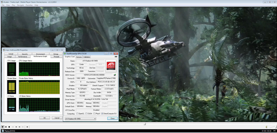The height and width of the screenshot is (133, 277).
Task: Toggle the CUDA checkbox
Action: click(x=86, y=114)
